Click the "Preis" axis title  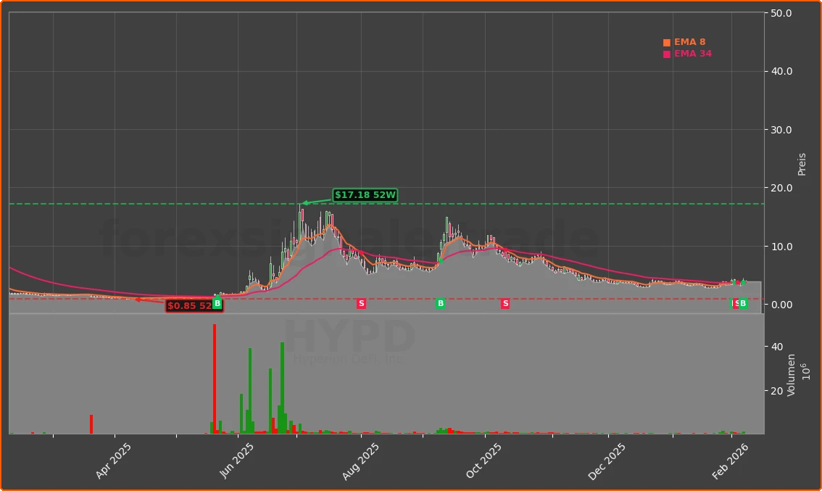tap(800, 160)
